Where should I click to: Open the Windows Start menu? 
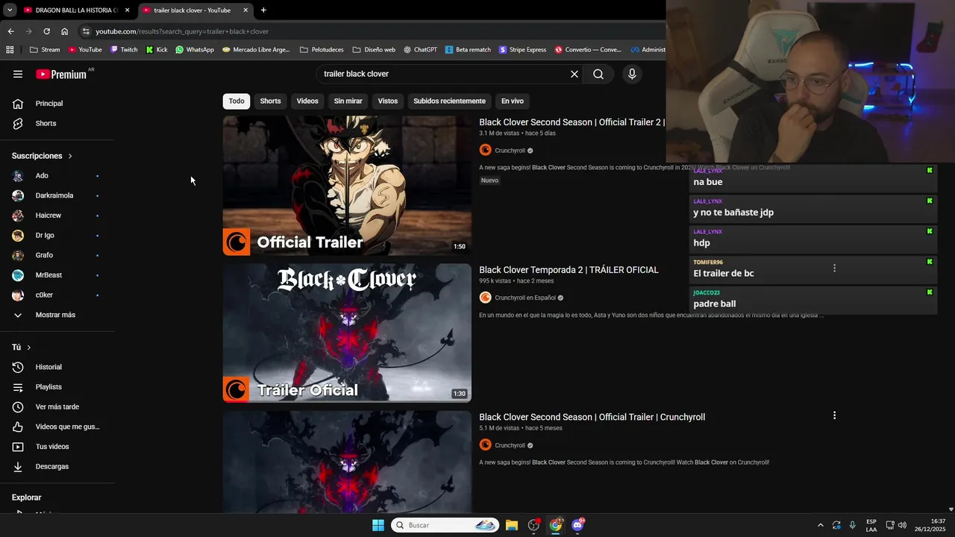coord(378,525)
